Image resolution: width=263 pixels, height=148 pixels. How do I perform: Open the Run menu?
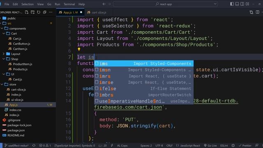[x=58, y=4]
